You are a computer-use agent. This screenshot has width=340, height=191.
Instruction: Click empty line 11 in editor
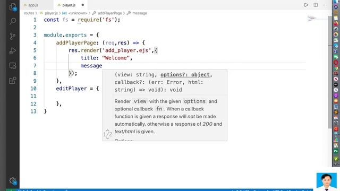point(175,96)
